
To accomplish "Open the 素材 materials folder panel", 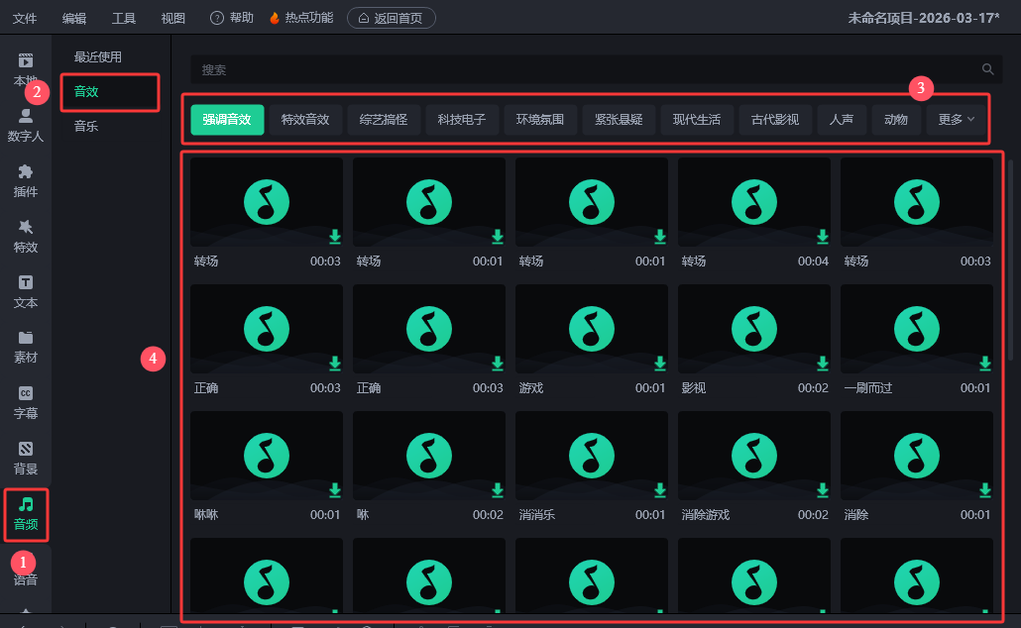I will coord(26,347).
